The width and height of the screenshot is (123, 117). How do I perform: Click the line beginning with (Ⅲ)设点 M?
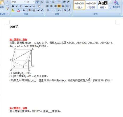click(60, 80)
